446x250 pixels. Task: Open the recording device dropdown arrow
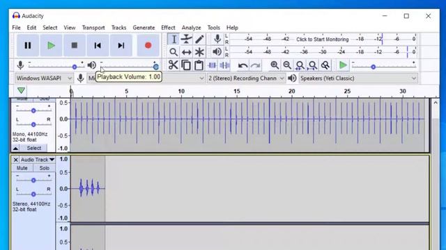pyautogui.click(x=201, y=78)
